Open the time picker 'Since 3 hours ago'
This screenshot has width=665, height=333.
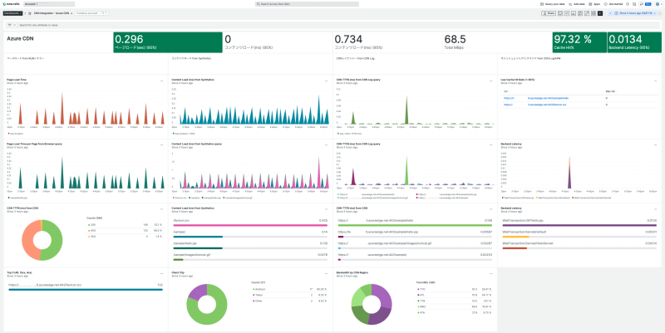[x=635, y=14]
